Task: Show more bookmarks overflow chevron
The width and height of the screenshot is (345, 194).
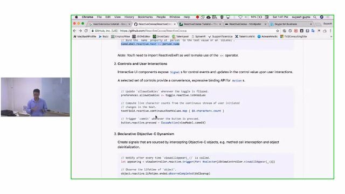Action: [x=331, y=37]
